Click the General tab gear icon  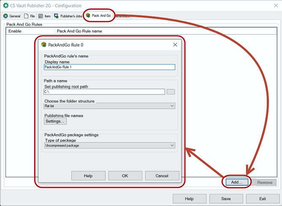pyautogui.click(x=5, y=16)
